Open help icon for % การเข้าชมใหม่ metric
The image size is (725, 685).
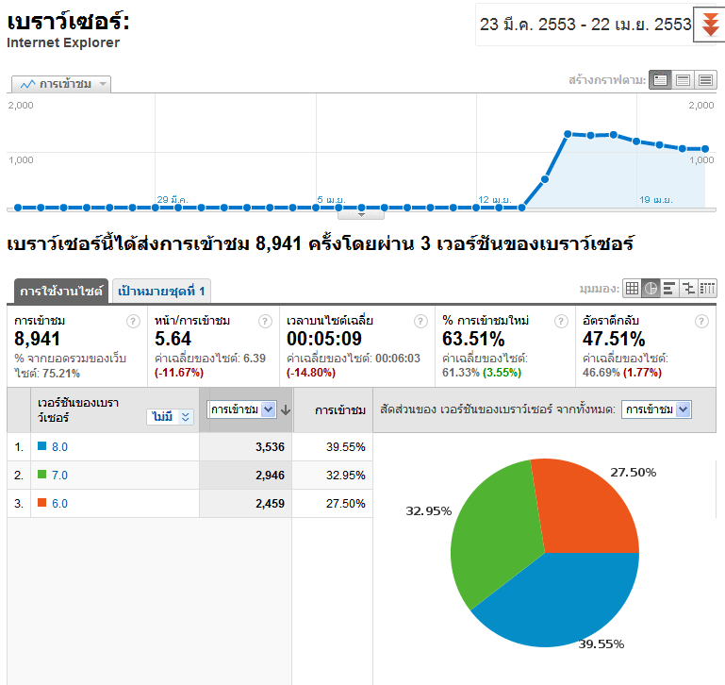point(561,321)
